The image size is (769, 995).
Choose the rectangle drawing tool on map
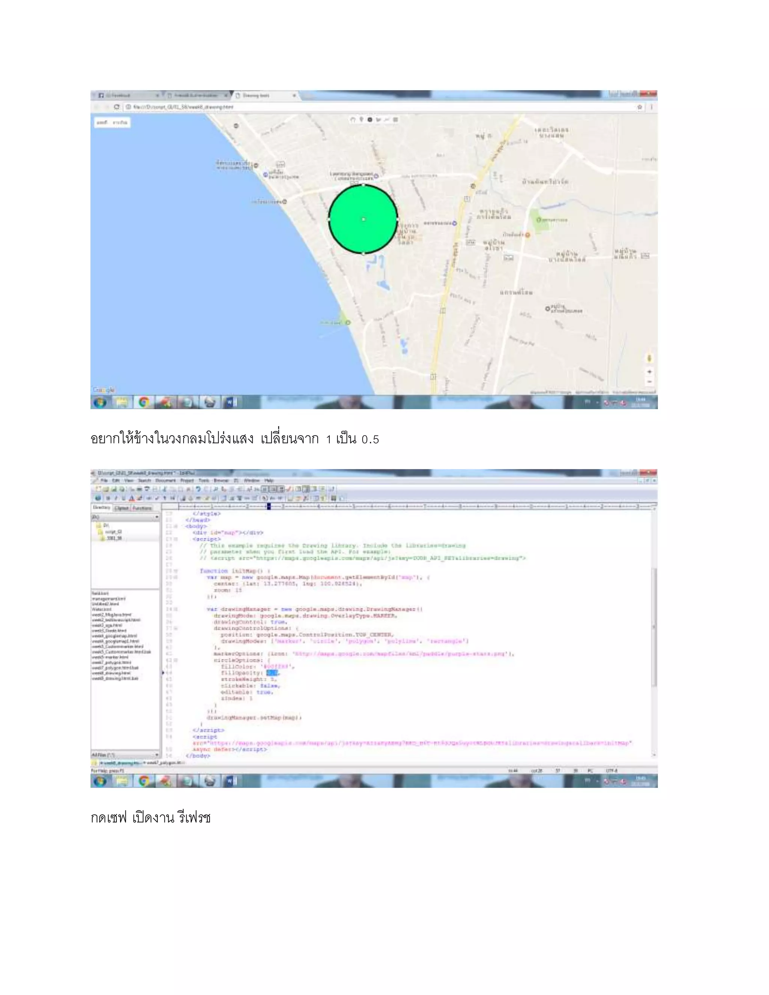[x=395, y=120]
